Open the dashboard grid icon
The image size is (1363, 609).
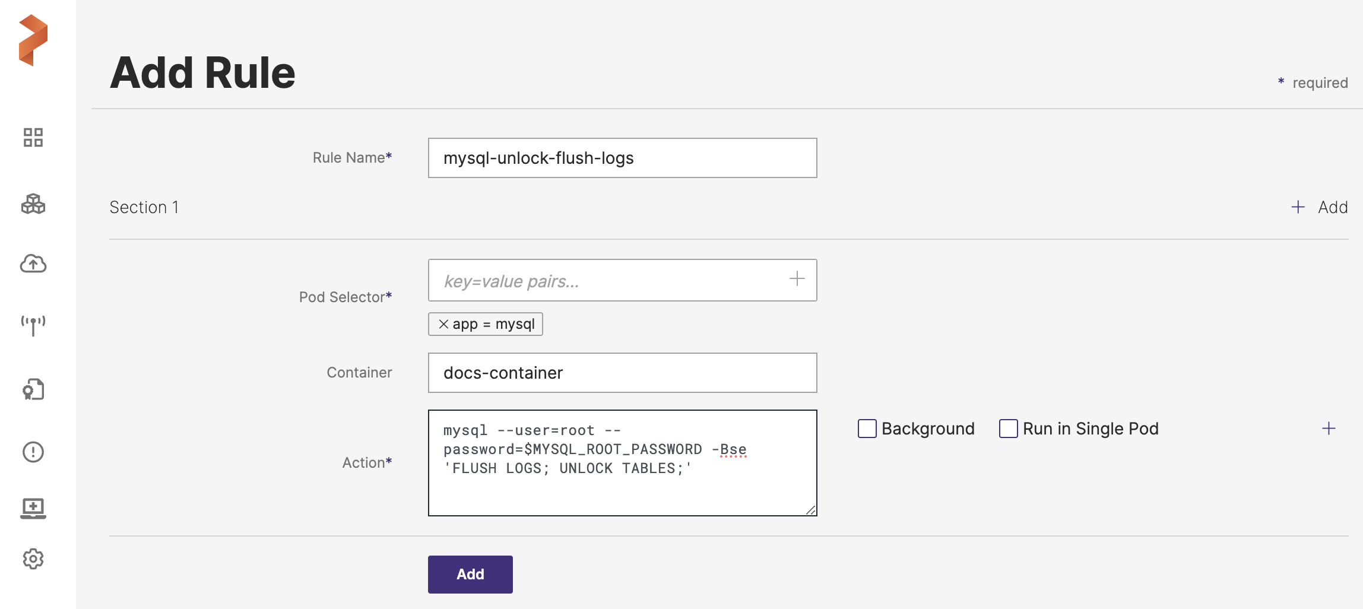click(x=33, y=137)
